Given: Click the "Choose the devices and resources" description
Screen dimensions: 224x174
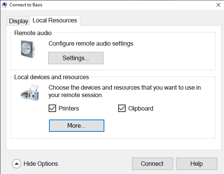Looking at the screenshot, I should (125, 91).
